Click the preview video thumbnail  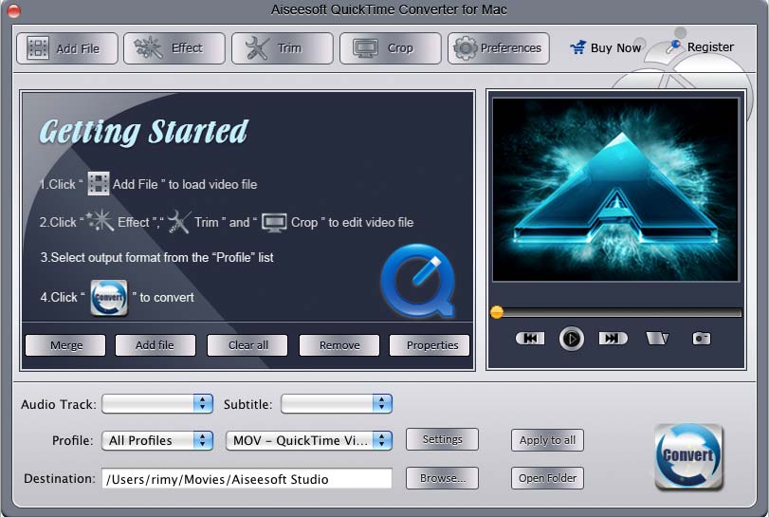point(615,190)
